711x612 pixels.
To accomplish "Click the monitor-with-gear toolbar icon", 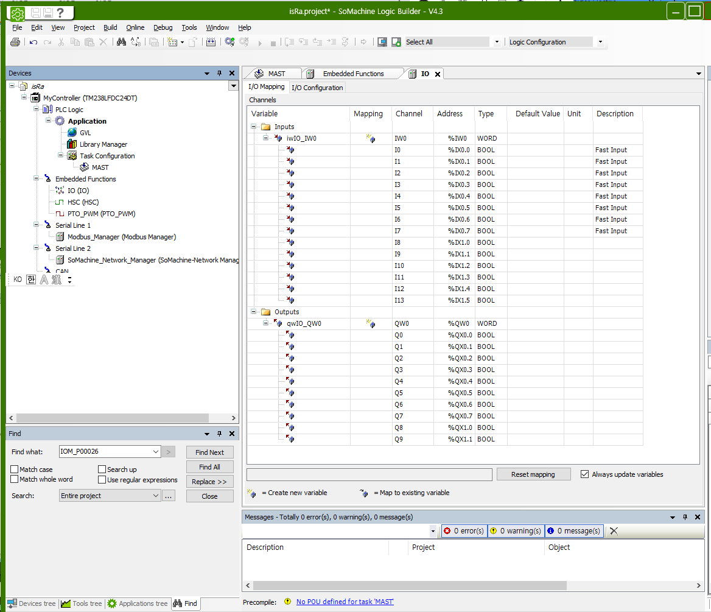I will click(396, 42).
